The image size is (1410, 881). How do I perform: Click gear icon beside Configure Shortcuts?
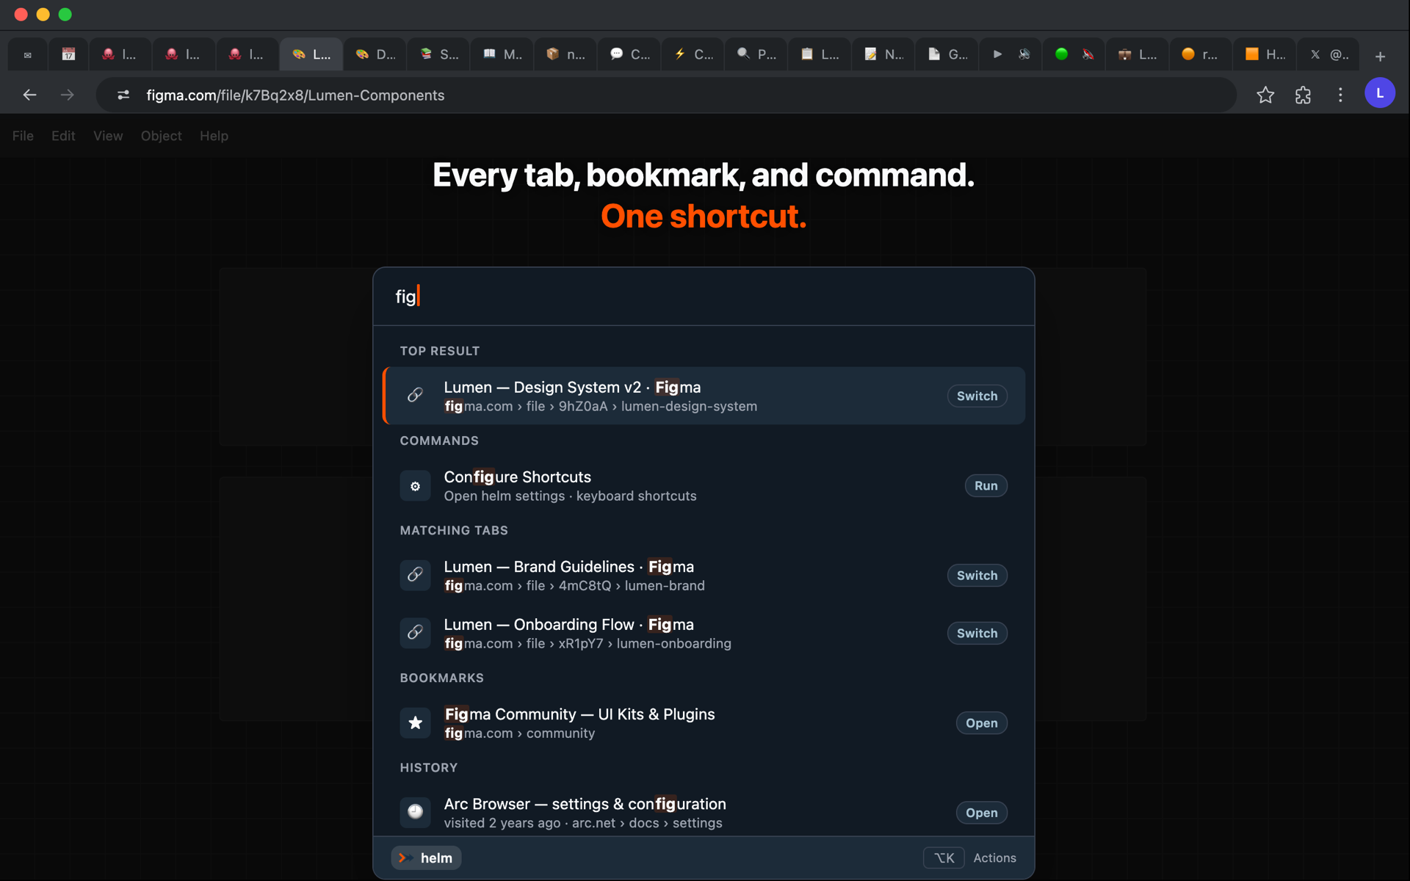pos(415,486)
